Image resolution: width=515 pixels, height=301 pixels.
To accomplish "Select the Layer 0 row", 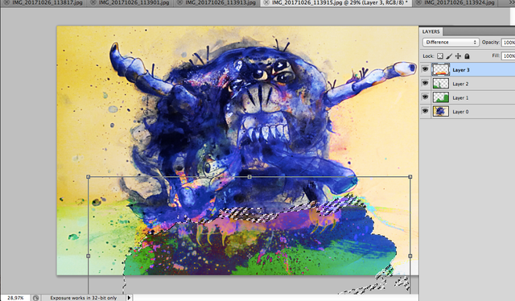I will coord(468,111).
